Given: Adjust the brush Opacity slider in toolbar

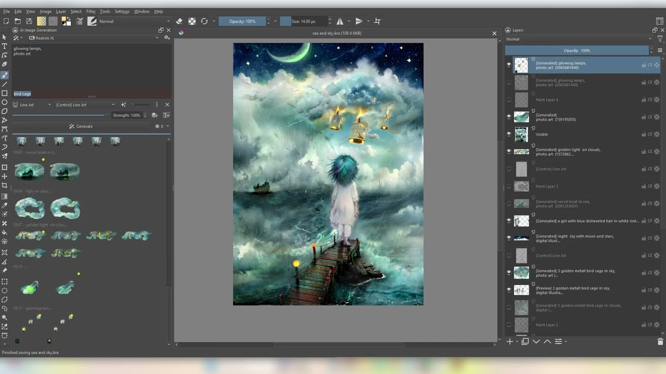Looking at the screenshot, I should coord(242,21).
